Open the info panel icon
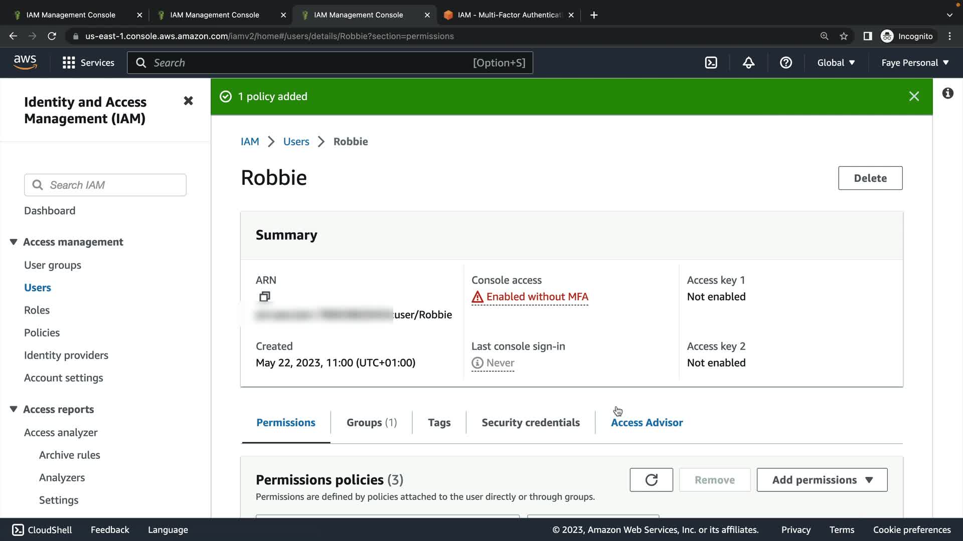This screenshot has height=541, width=963. (x=947, y=93)
